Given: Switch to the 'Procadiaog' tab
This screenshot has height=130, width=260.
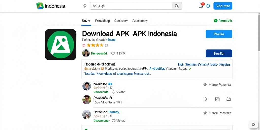Looking at the screenshot, I should pyautogui.click(x=103, y=21).
